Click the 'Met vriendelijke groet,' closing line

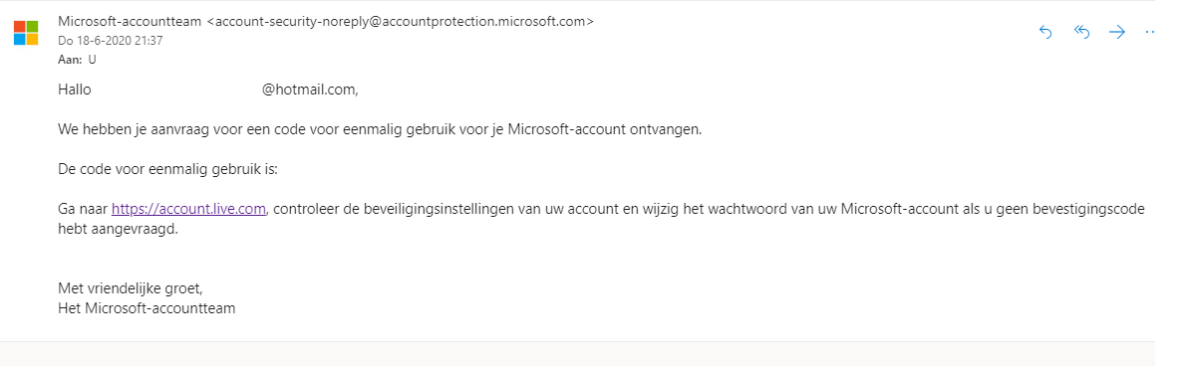[x=131, y=287]
